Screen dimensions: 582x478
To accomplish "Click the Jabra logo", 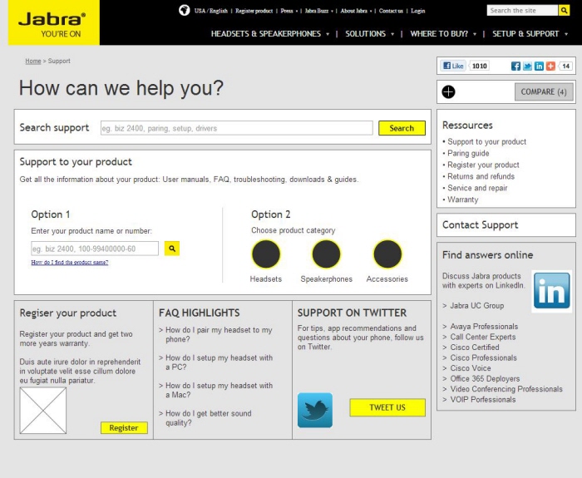I will point(53,22).
